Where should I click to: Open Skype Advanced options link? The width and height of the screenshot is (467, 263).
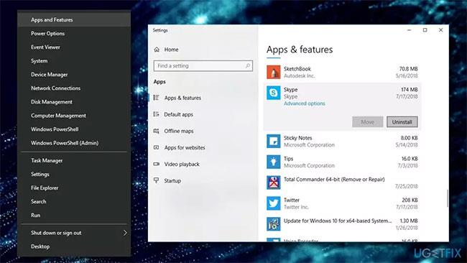(304, 103)
